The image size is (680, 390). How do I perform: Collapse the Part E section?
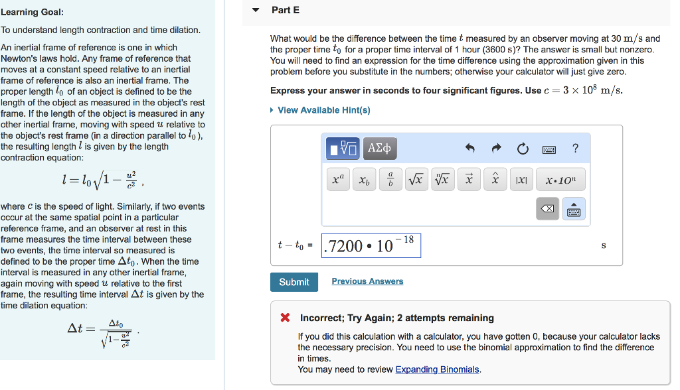255,10
